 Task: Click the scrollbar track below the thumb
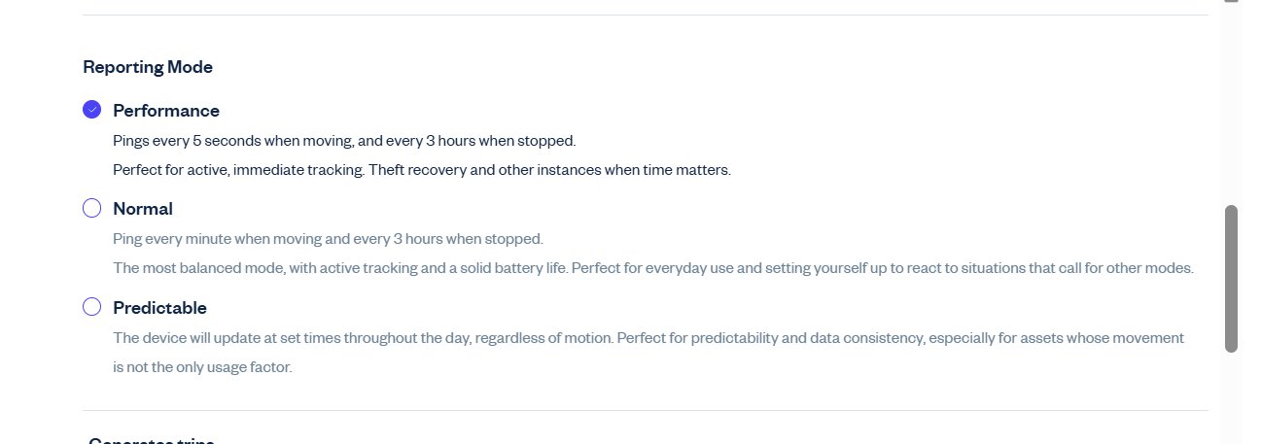click(x=1231, y=398)
